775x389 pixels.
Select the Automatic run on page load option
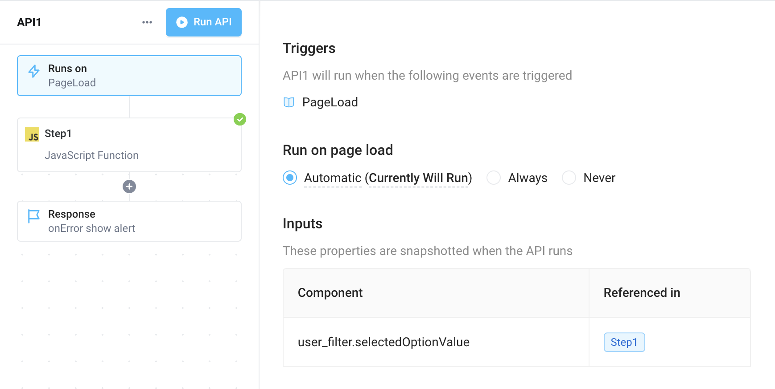[289, 178]
